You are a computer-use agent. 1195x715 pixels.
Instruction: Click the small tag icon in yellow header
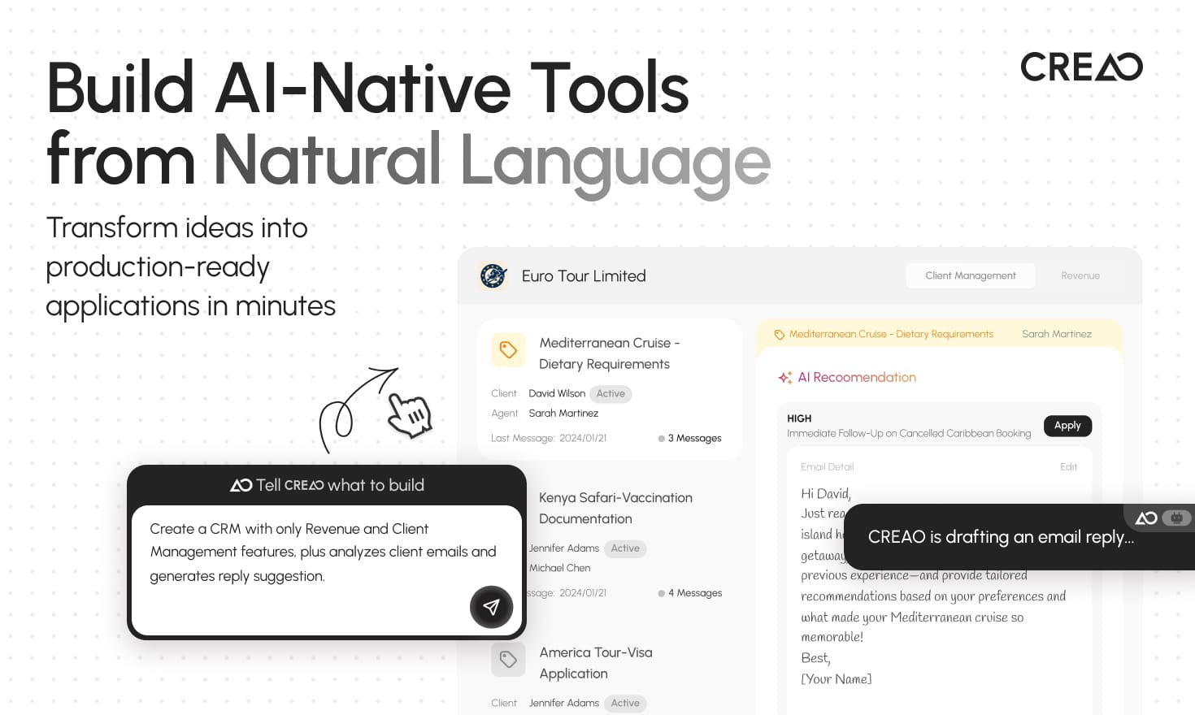(x=779, y=335)
